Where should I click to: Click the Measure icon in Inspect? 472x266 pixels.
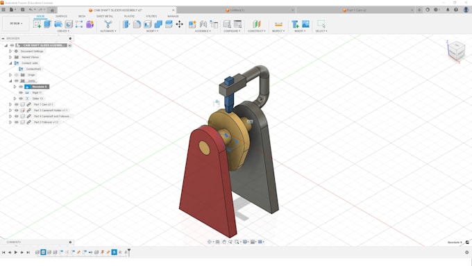click(x=278, y=24)
